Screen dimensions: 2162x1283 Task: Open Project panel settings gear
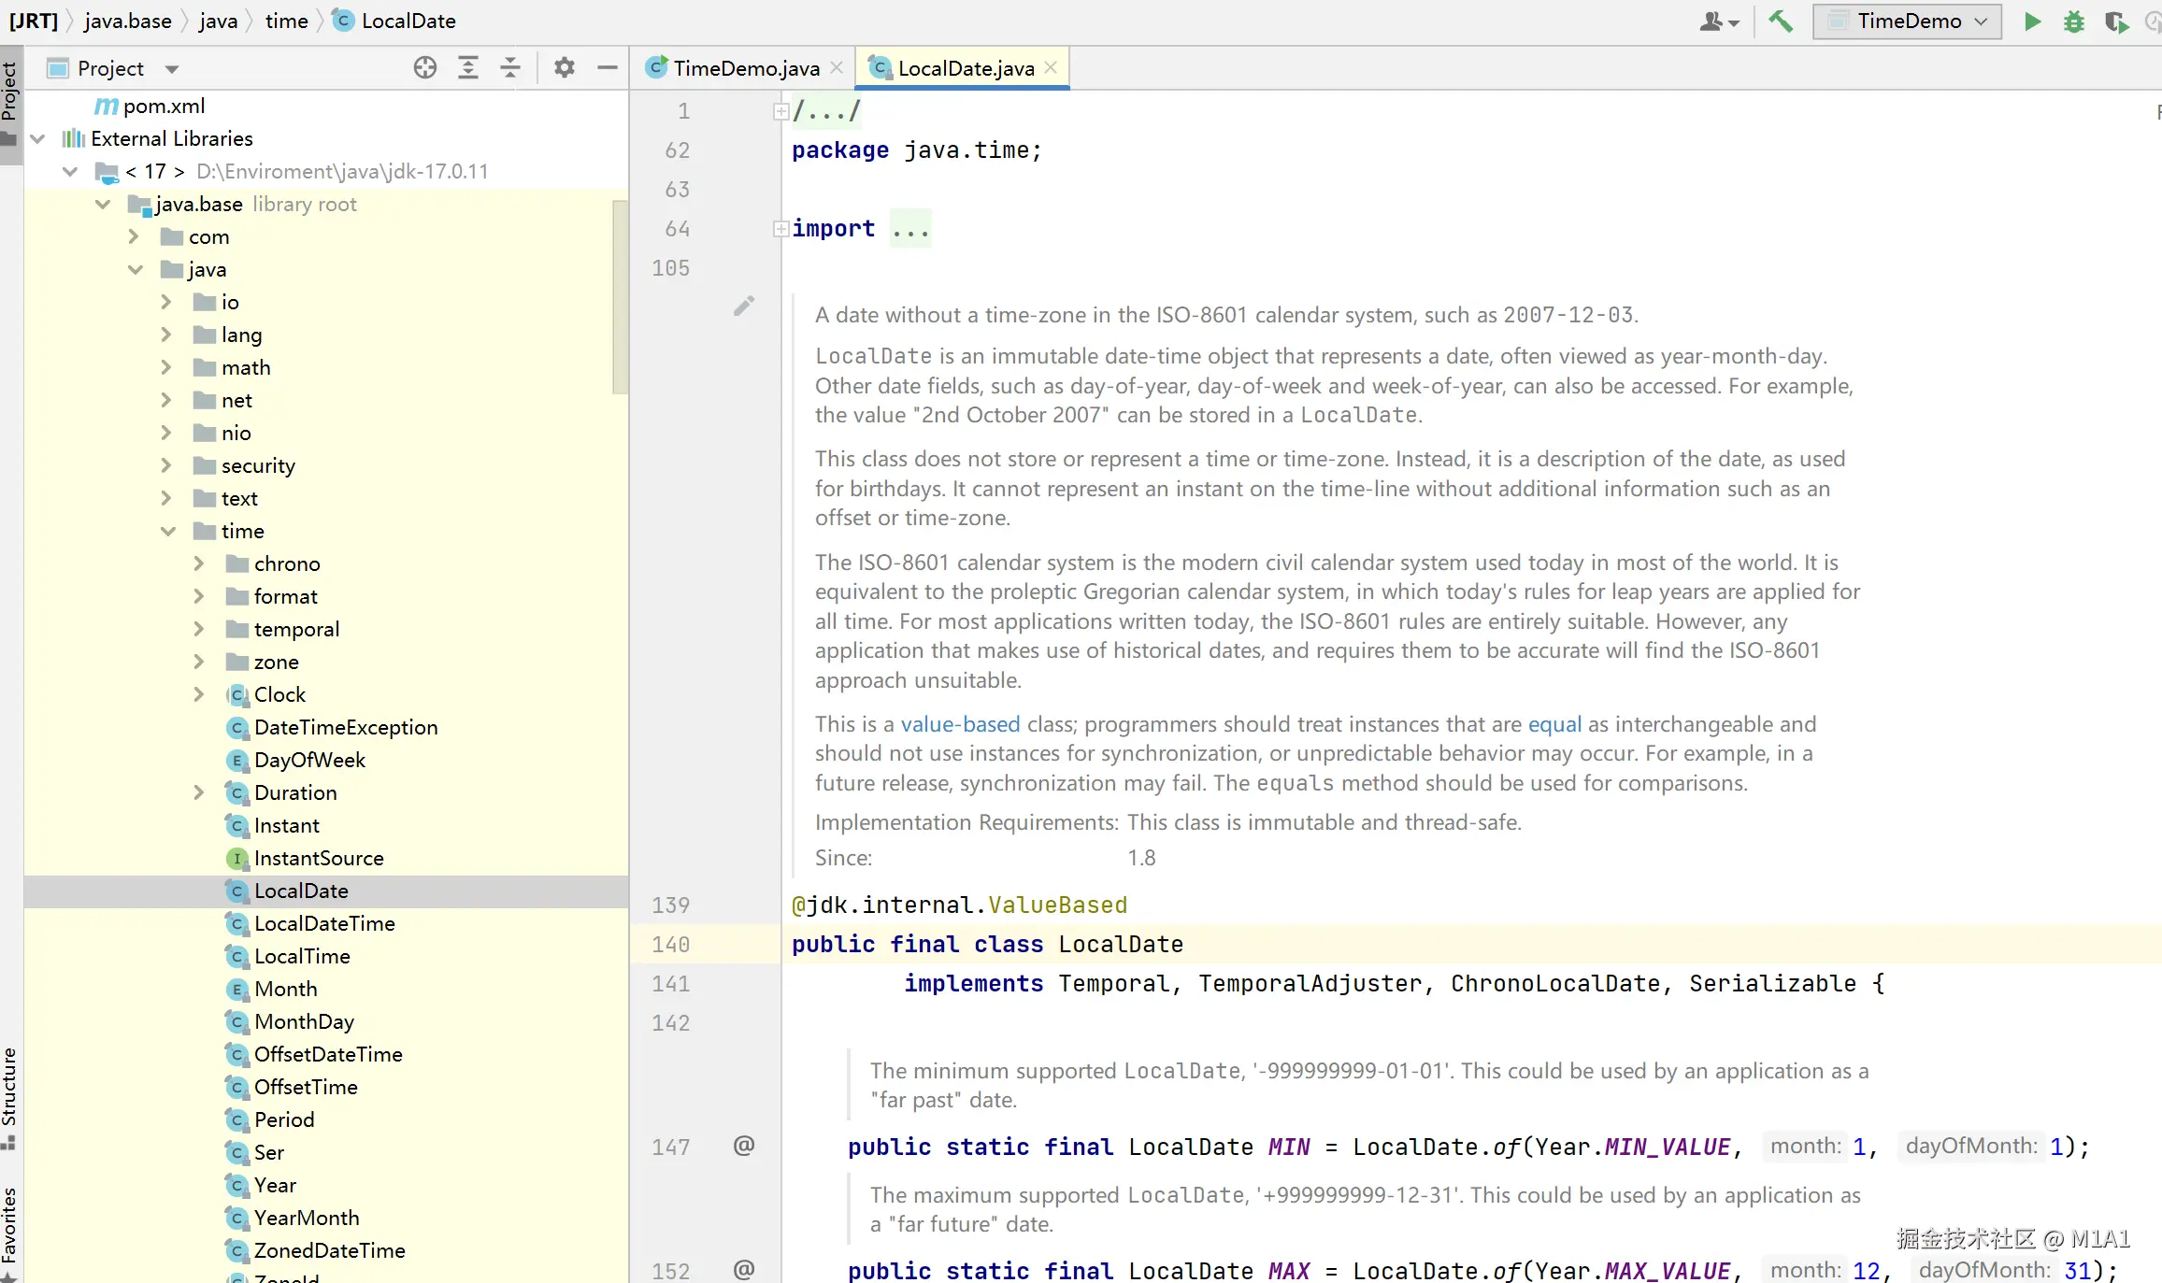tap(564, 67)
